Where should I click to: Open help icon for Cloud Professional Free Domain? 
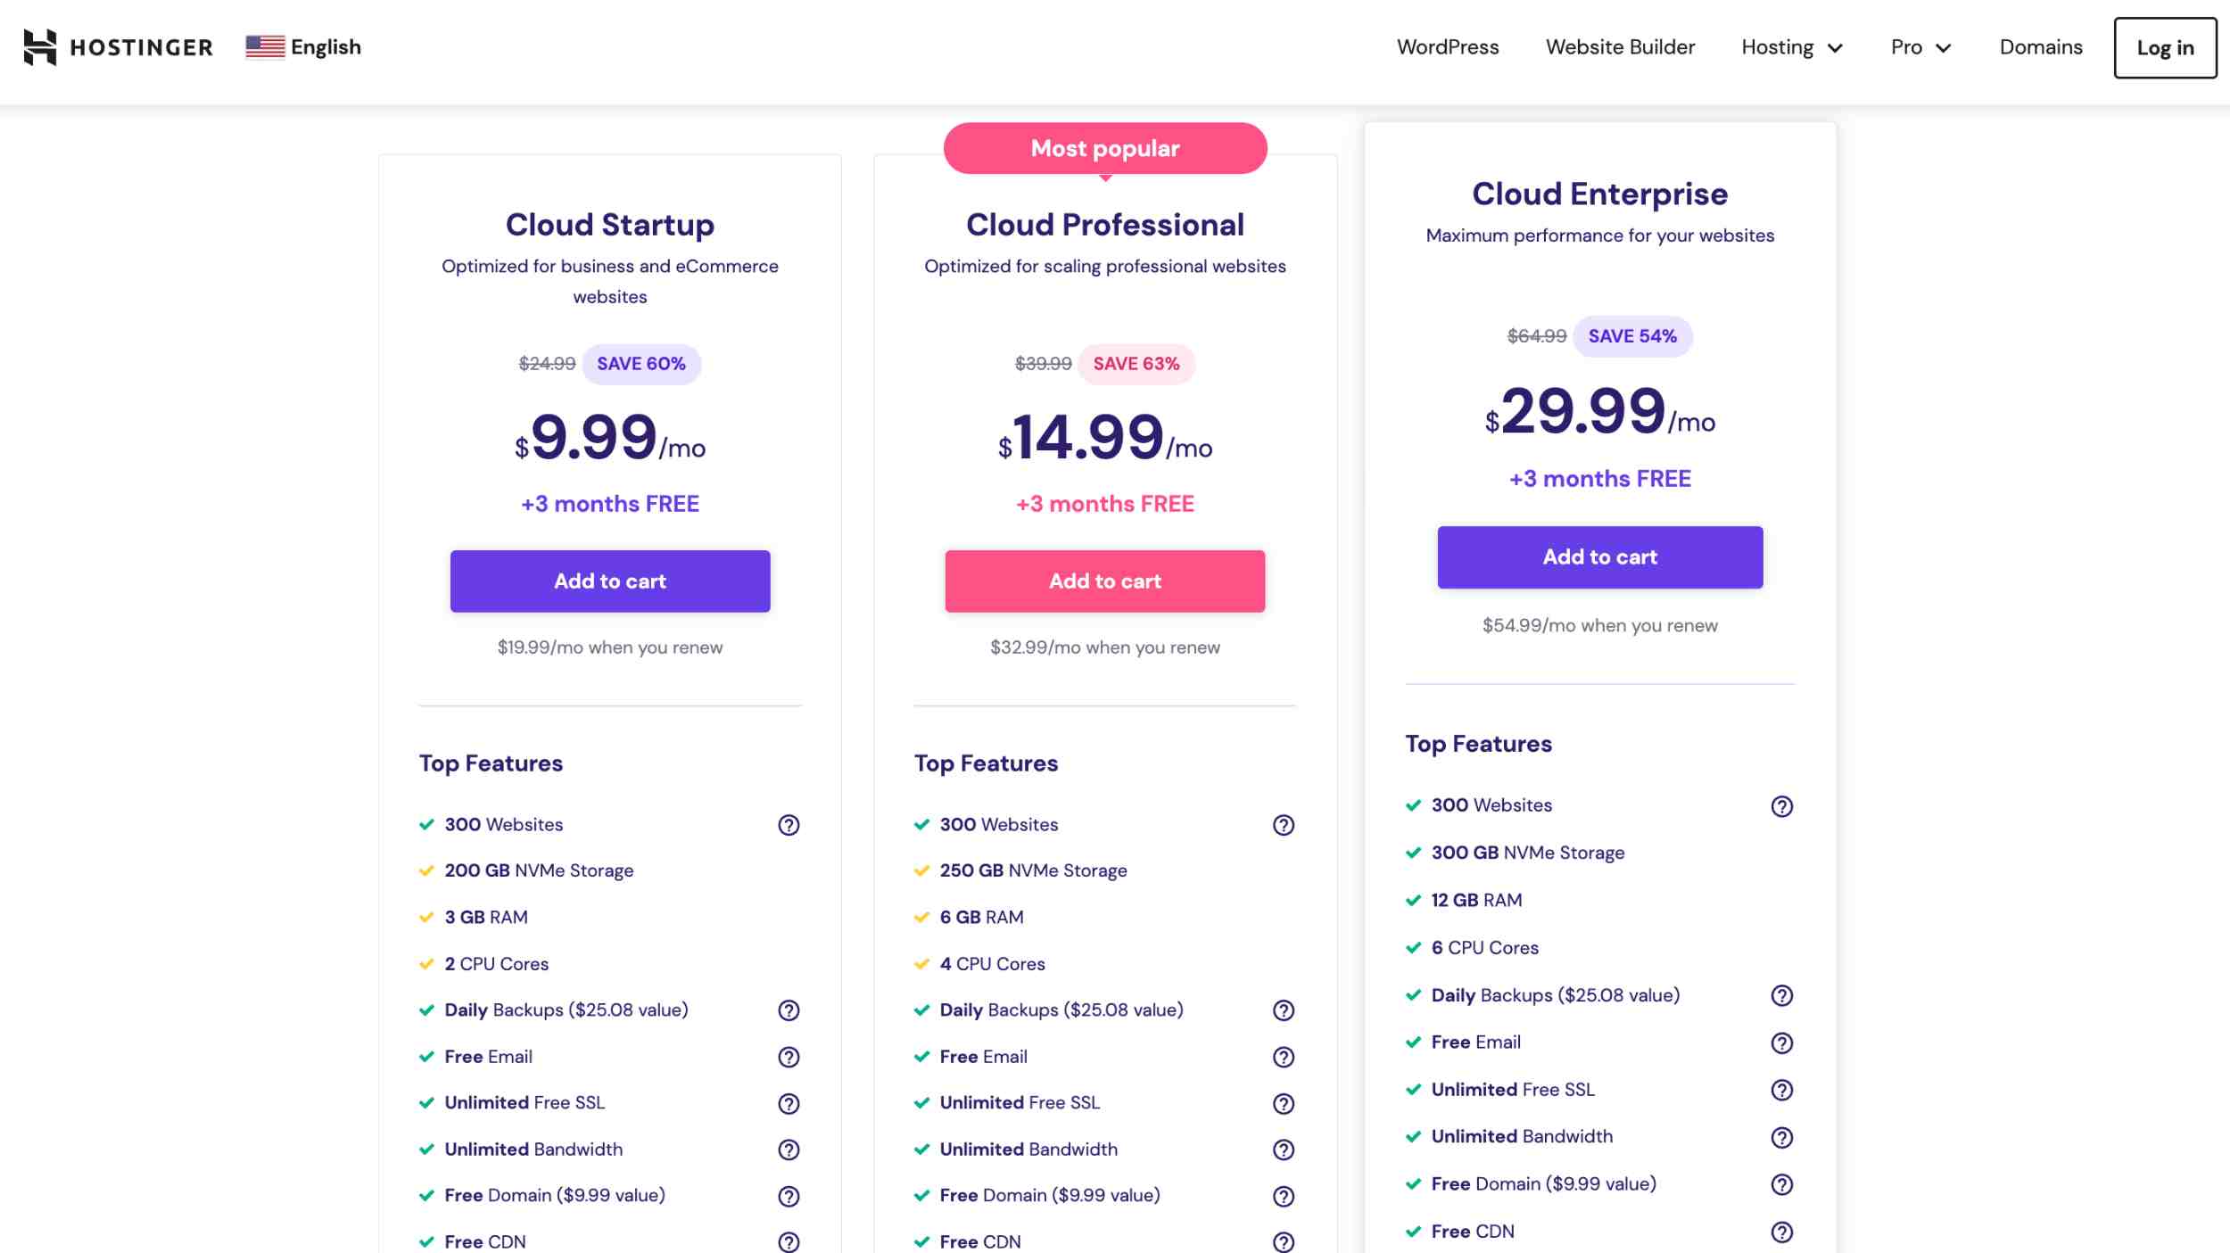tap(1284, 1196)
